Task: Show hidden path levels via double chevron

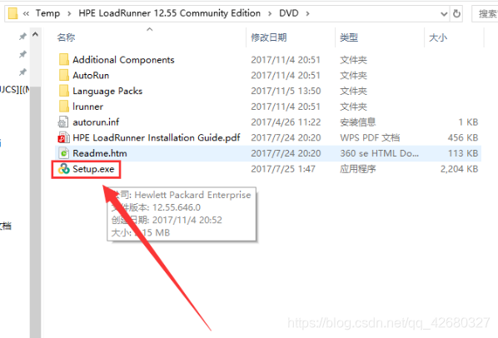Action: pyautogui.click(x=26, y=13)
